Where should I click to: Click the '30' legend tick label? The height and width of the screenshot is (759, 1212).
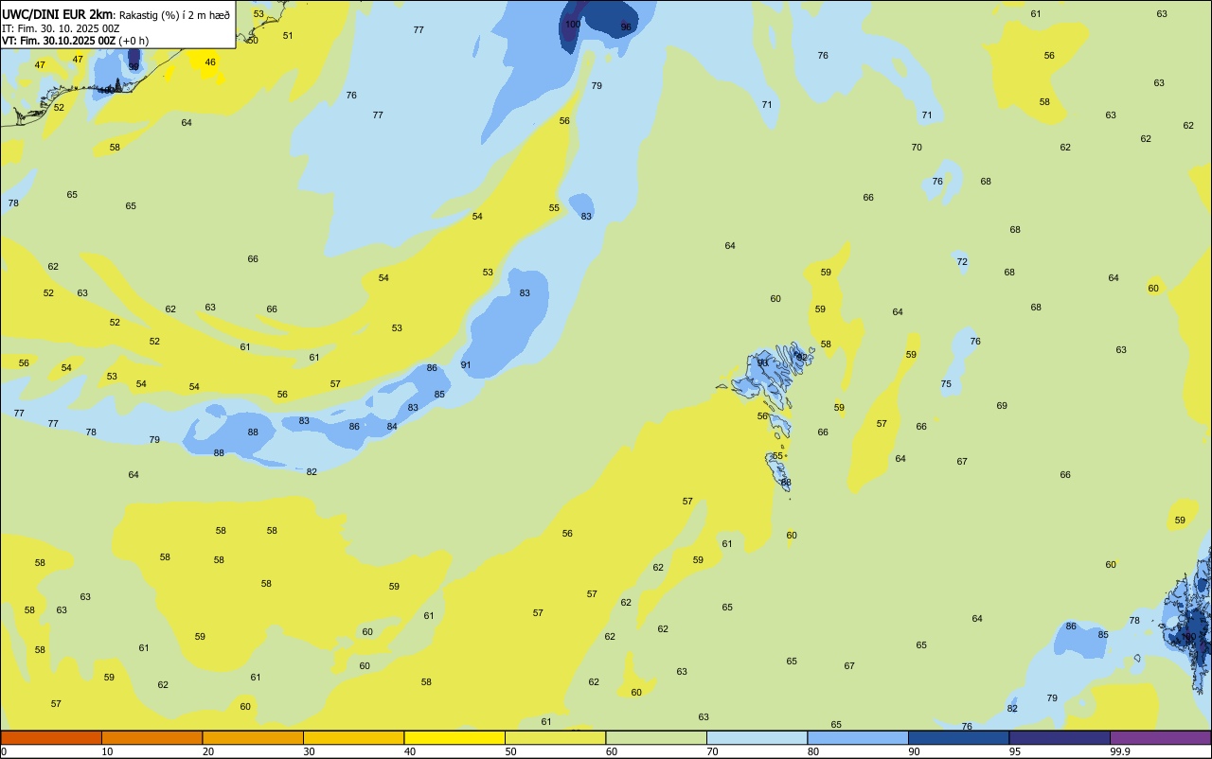click(x=310, y=751)
